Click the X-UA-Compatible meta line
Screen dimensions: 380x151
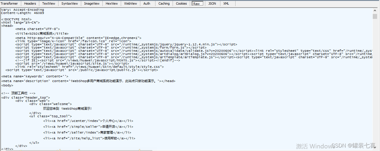tap(78, 38)
